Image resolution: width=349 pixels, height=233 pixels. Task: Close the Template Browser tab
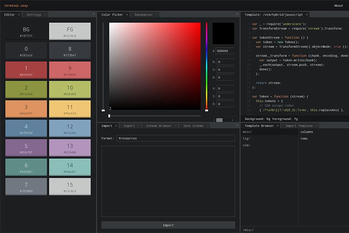coord(277,126)
